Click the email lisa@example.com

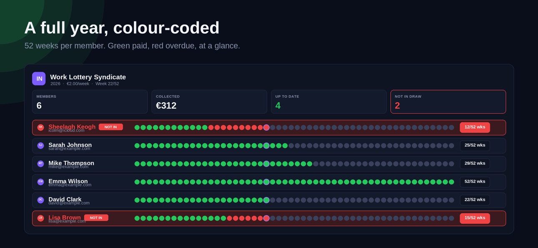(x=67, y=221)
